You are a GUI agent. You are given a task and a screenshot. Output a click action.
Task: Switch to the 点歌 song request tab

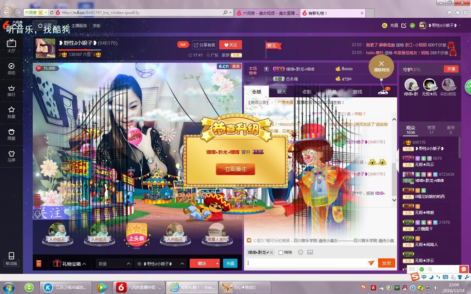point(307,92)
